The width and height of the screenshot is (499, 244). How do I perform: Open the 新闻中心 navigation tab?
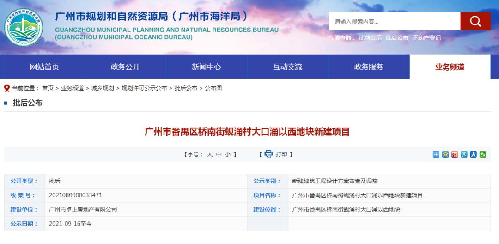[206, 67]
